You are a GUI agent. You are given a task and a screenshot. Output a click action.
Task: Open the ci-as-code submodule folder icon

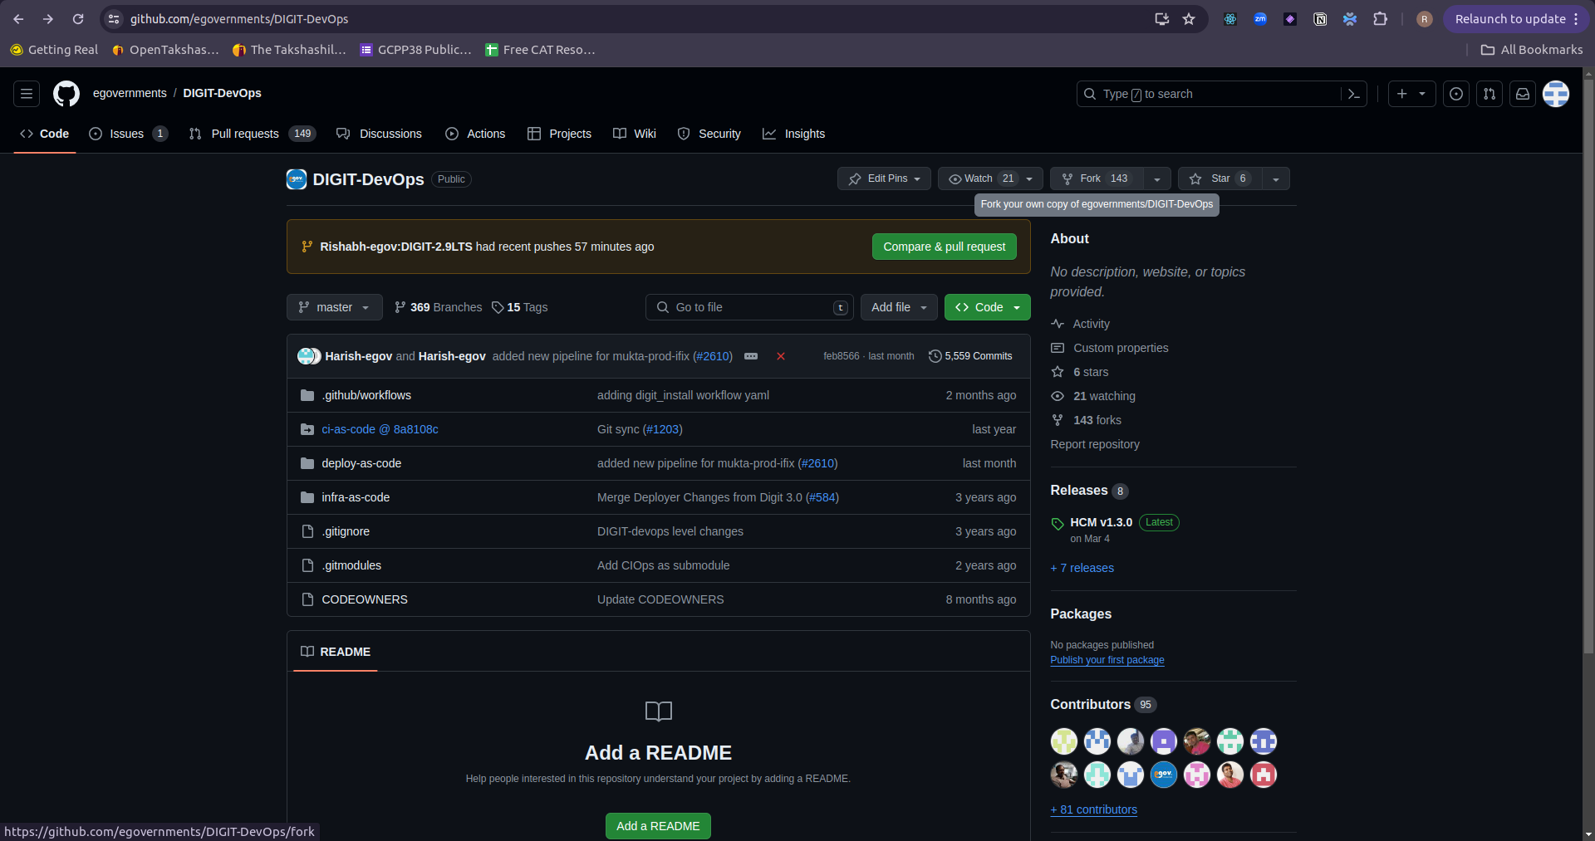pyautogui.click(x=307, y=429)
